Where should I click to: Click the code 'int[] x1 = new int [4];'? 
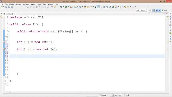click(37, 49)
